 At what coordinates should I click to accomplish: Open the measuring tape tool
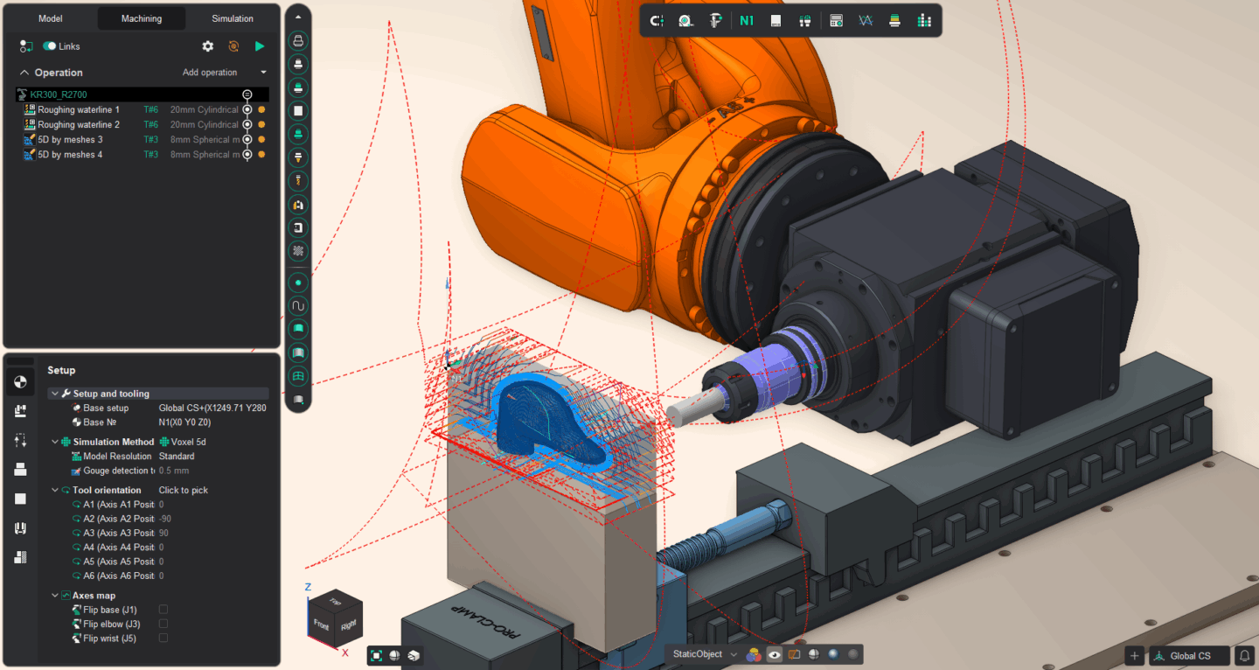(x=686, y=19)
